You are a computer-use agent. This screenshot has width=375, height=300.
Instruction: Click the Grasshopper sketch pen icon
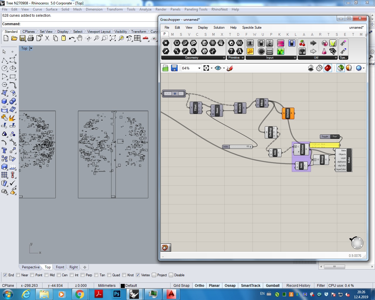[x=230, y=68]
